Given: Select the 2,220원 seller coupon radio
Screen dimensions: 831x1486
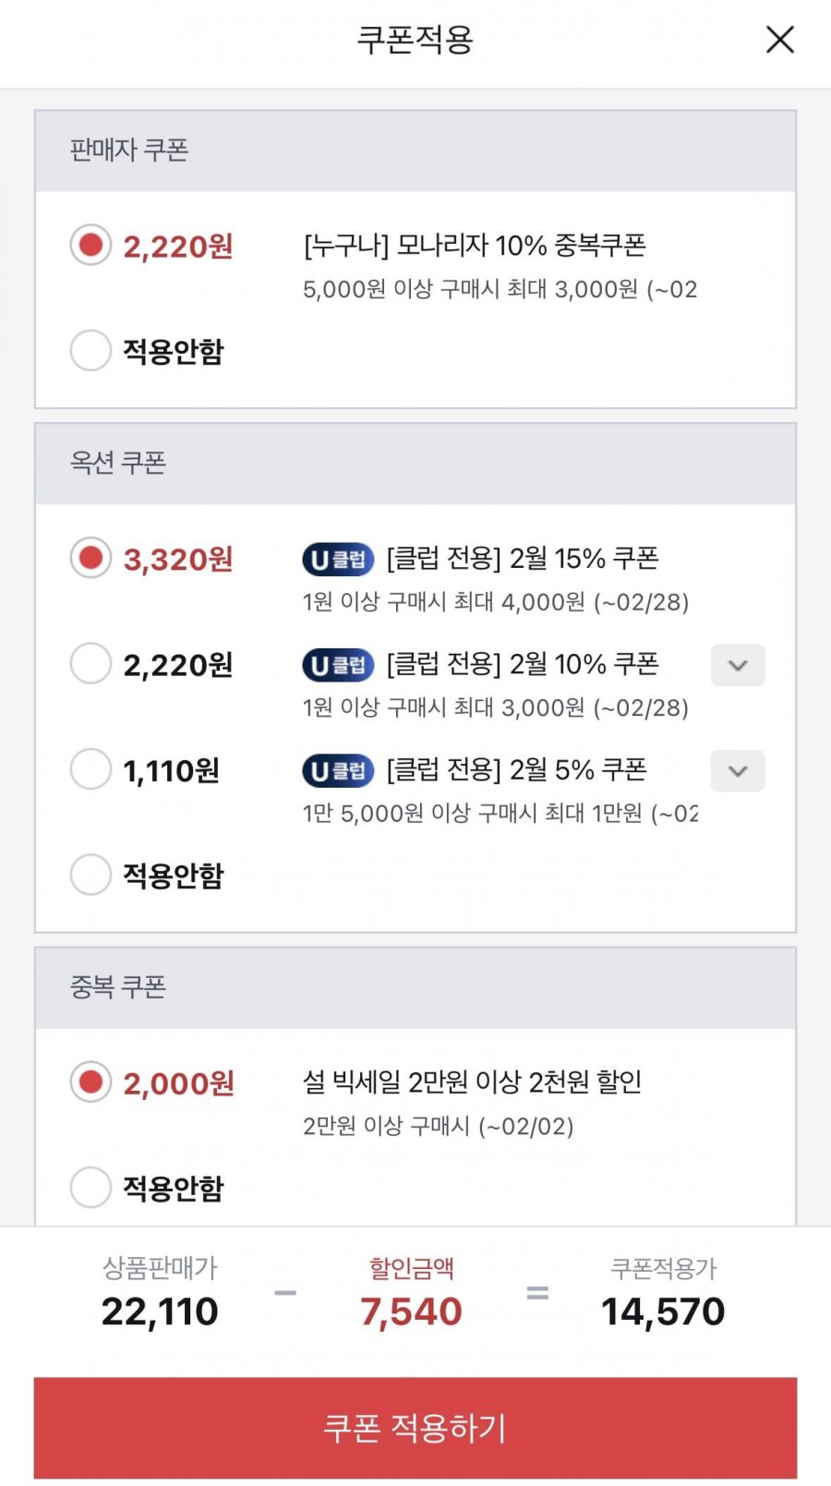Looking at the screenshot, I should click(90, 246).
